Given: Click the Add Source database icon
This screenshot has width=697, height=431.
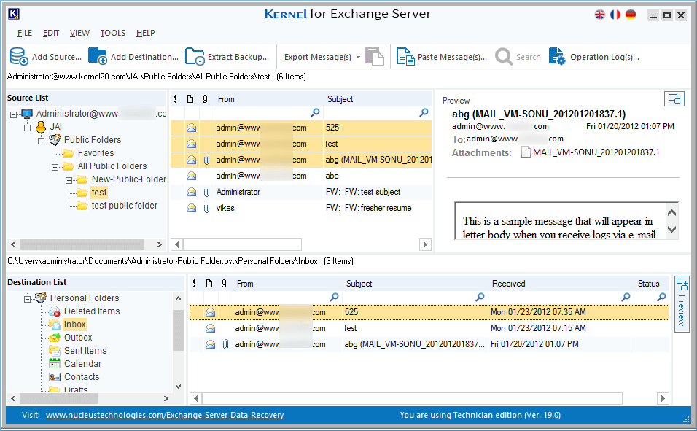Looking at the screenshot, I should [19, 56].
